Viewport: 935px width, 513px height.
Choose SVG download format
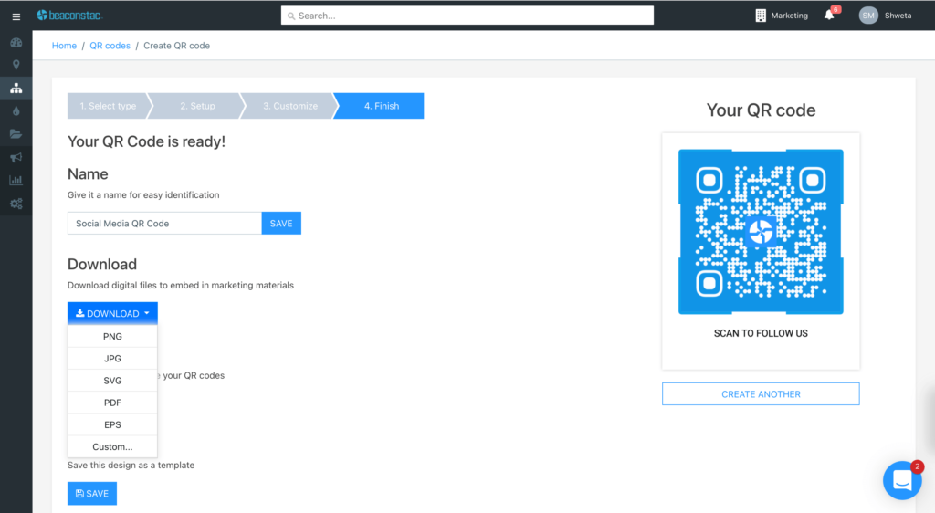click(x=112, y=381)
